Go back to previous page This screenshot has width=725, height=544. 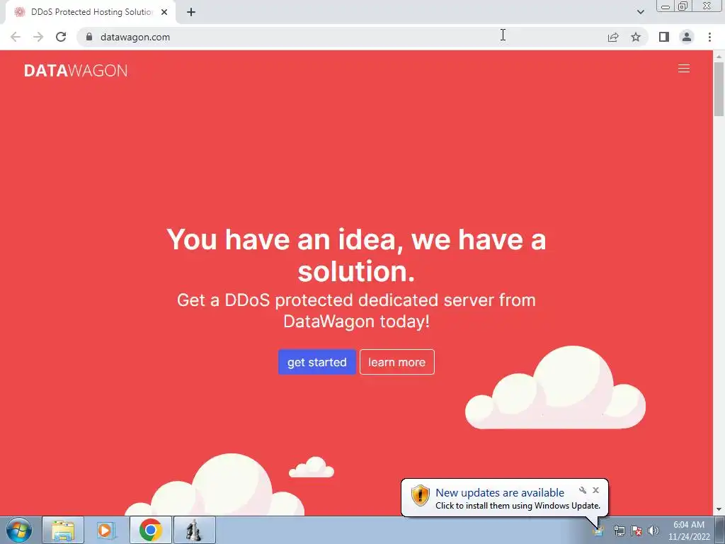pos(16,37)
